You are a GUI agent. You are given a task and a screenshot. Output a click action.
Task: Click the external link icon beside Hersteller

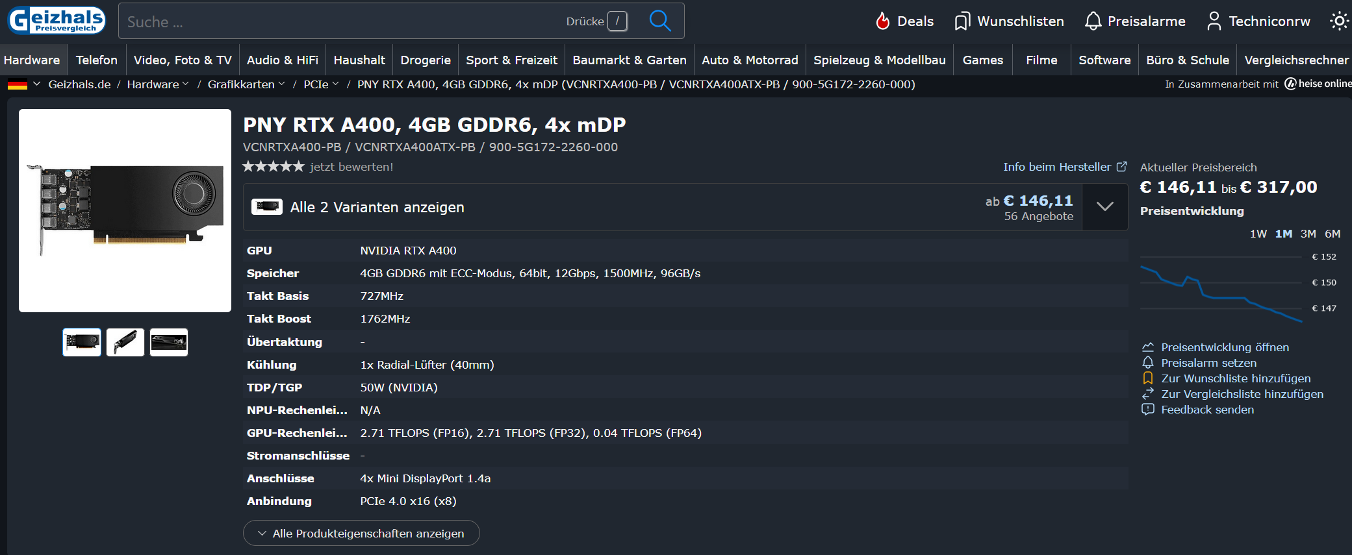[1121, 167]
